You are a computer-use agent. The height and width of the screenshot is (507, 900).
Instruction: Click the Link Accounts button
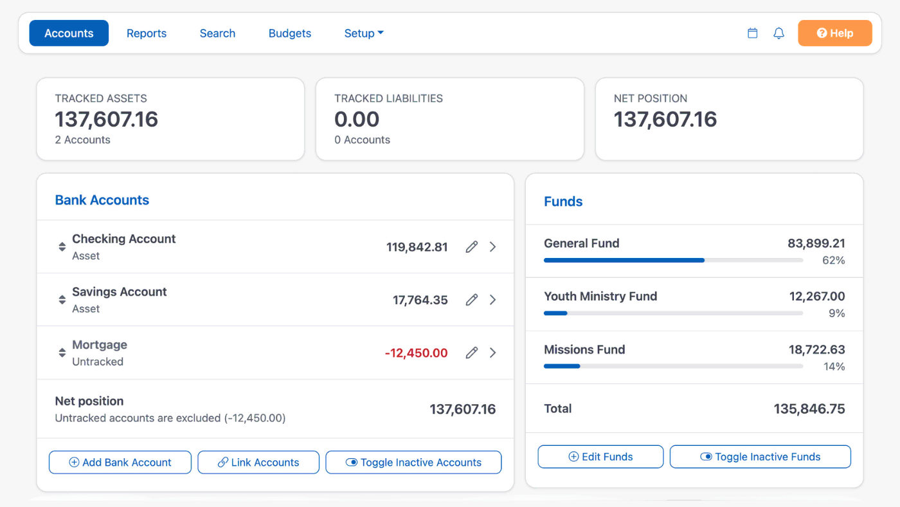click(x=258, y=463)
